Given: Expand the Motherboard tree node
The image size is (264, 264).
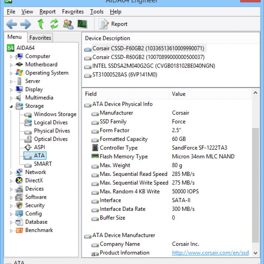Looking at the screenshot, I should 11,65.
